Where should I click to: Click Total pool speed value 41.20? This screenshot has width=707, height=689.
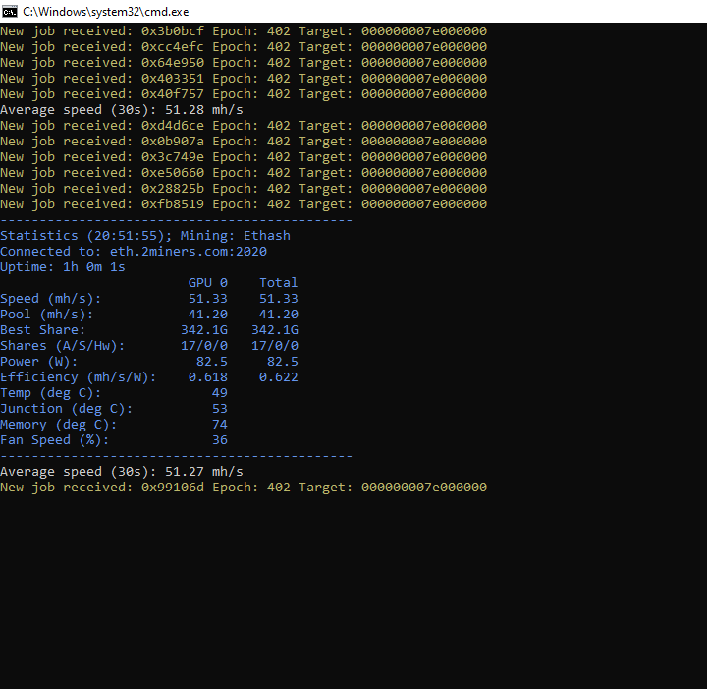coord(278,315)
